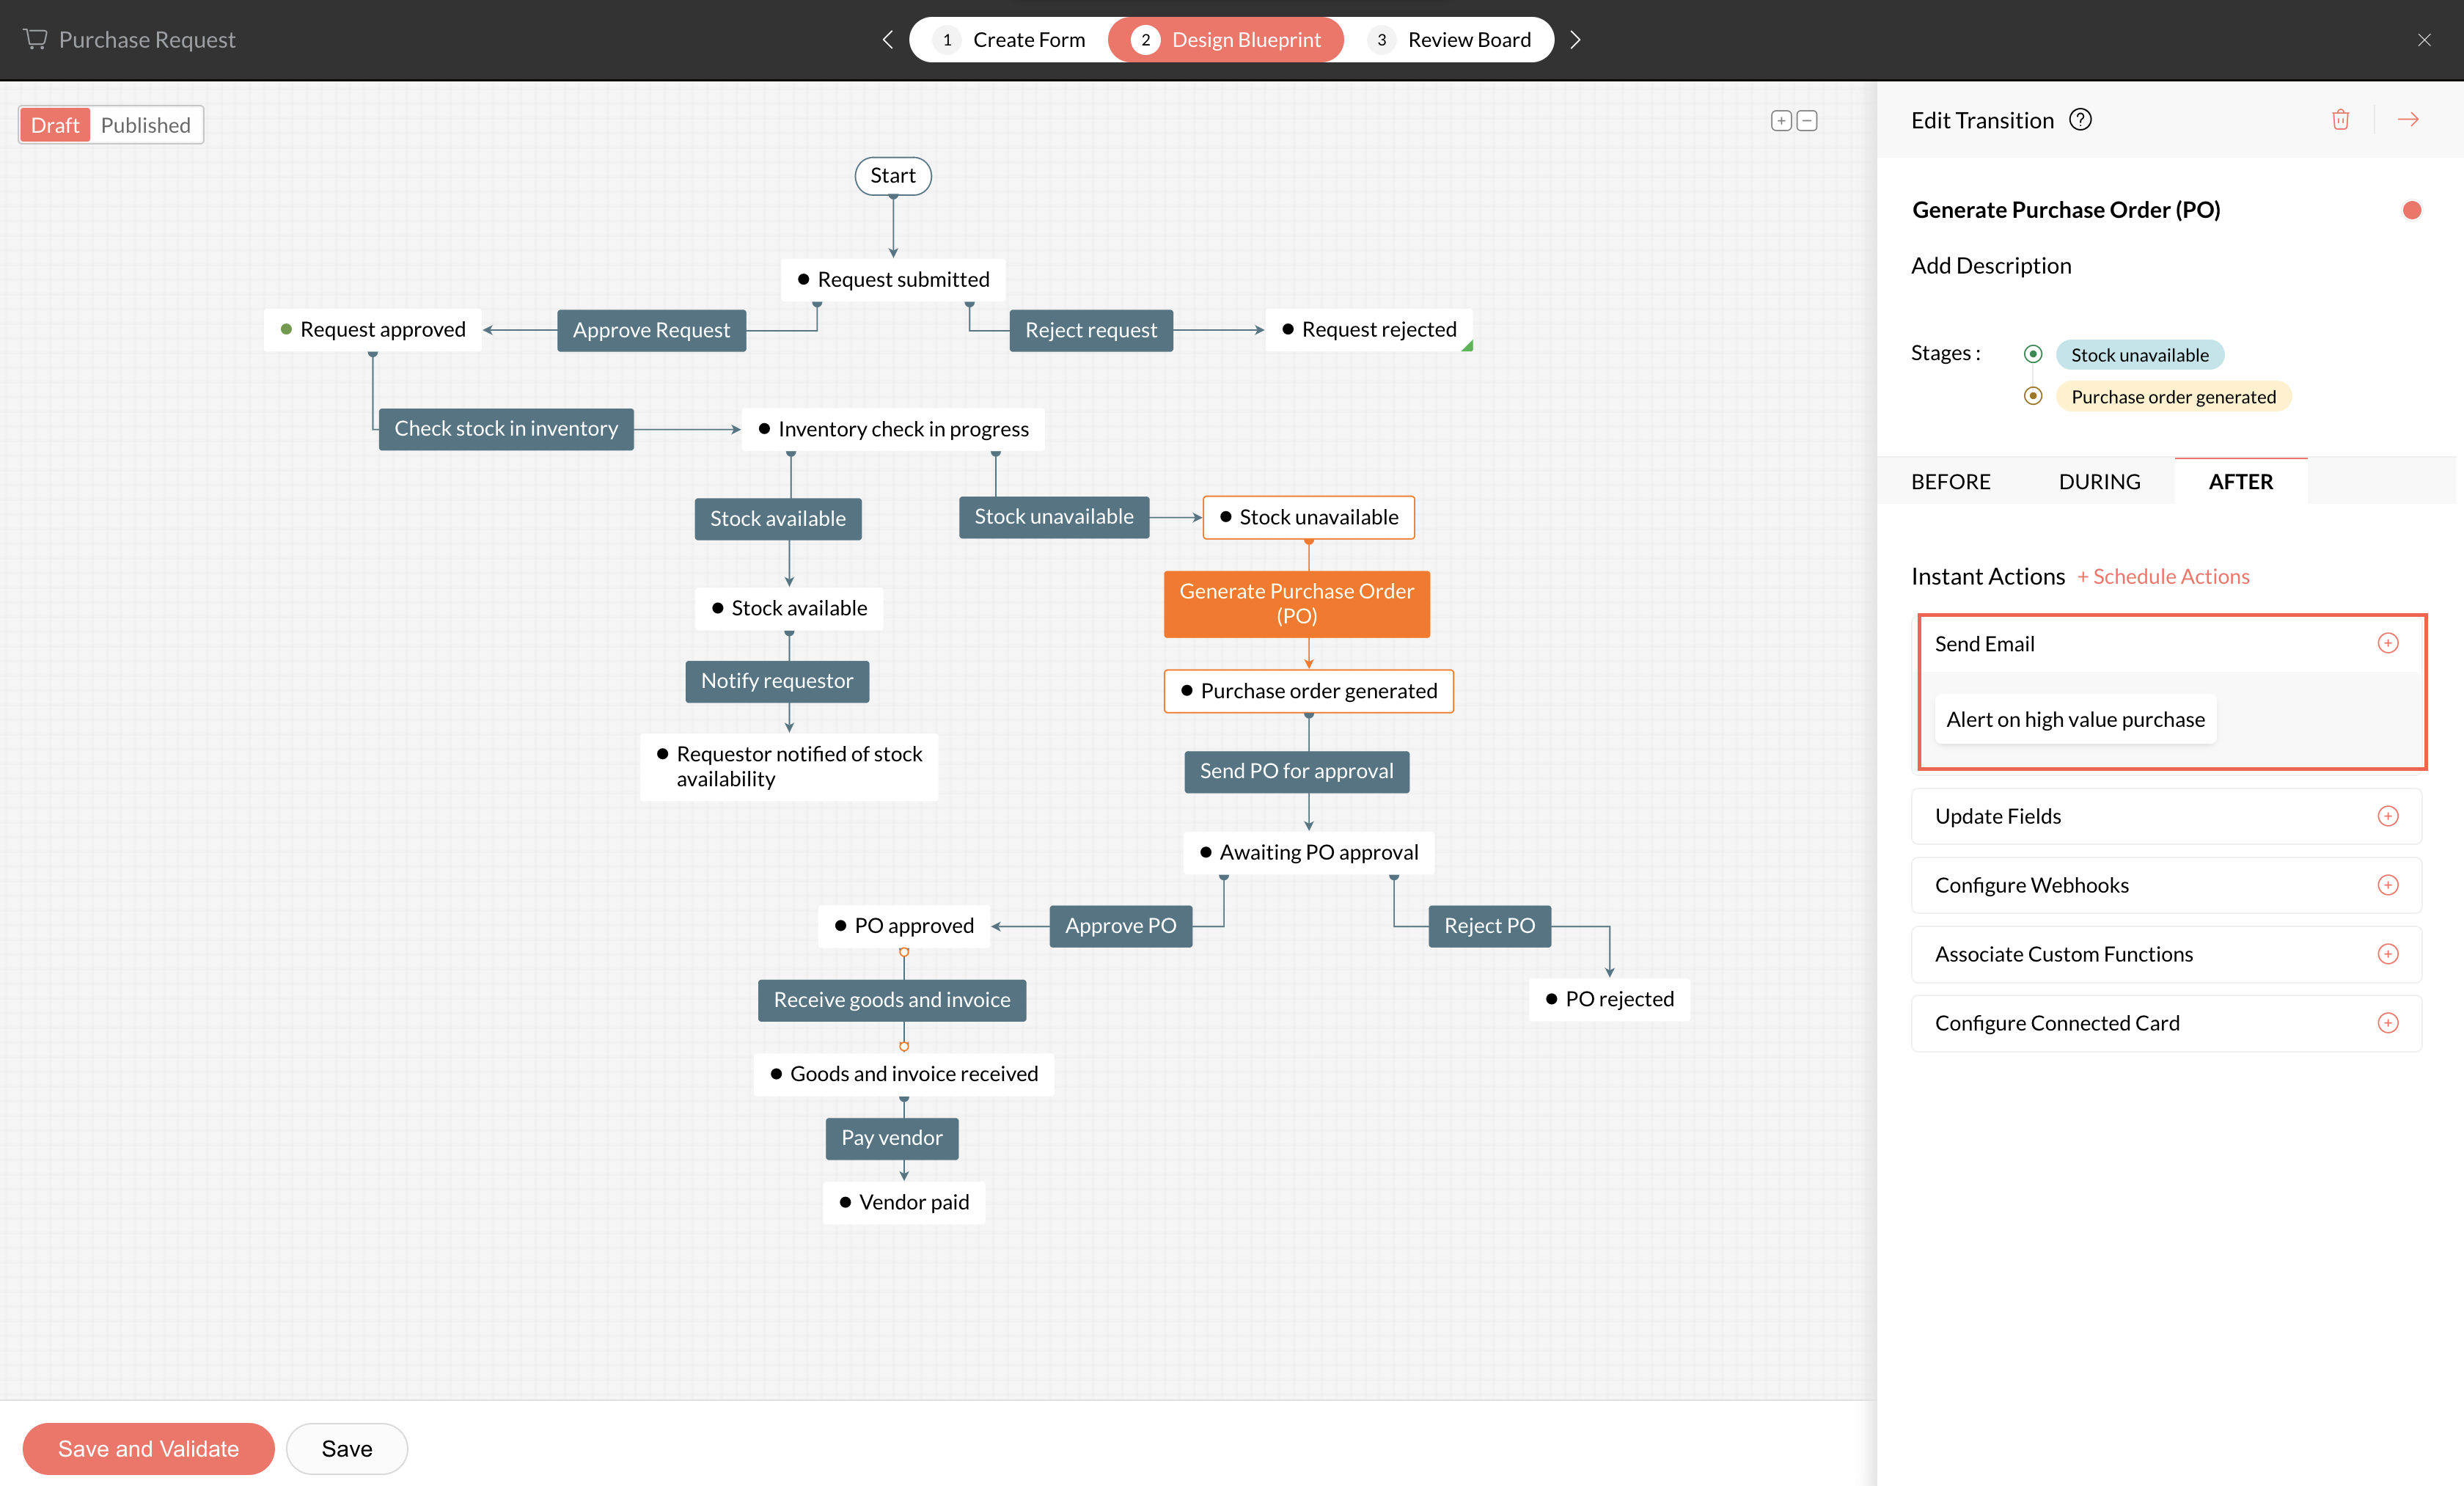Go to the next step using the right chevron
The image size is (2464, 1486).
[x=1576, y=40]
